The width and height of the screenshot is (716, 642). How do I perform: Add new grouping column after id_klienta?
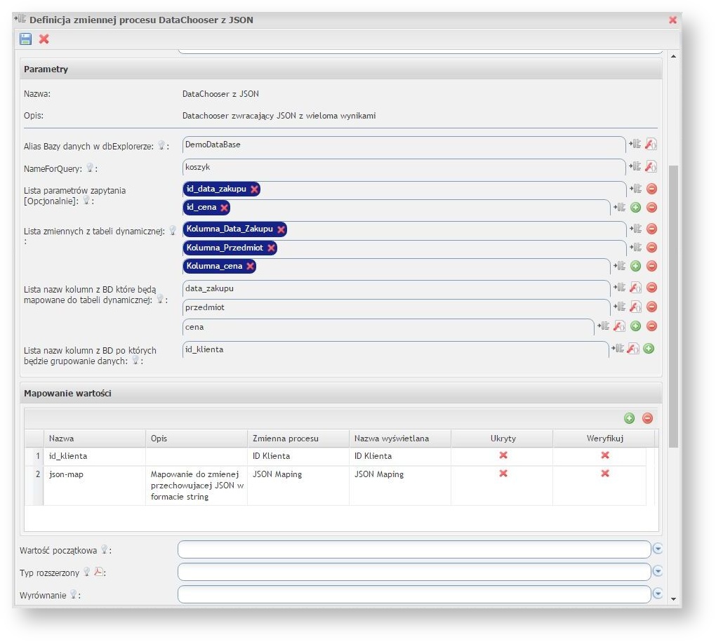pos(649,349)
